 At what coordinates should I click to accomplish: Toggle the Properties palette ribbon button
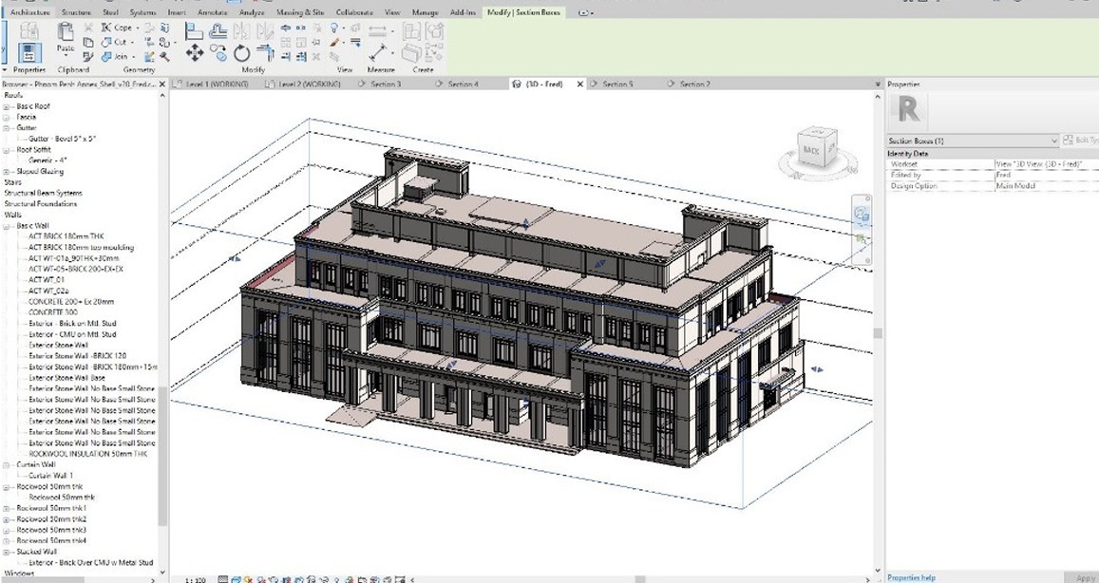29,54
